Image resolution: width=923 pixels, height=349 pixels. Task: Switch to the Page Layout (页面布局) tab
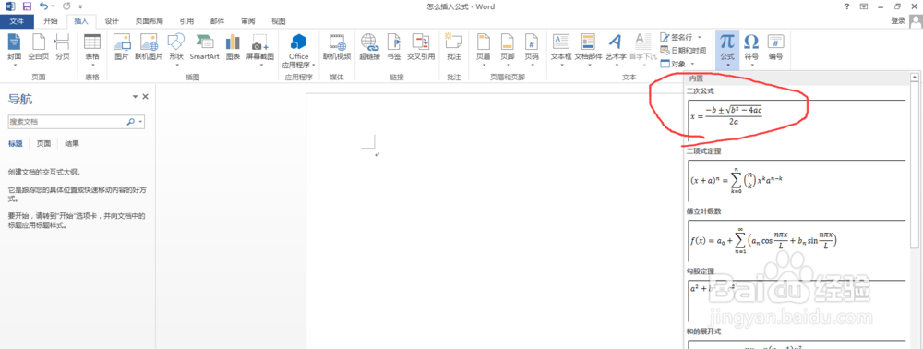[x=149, y=21]
